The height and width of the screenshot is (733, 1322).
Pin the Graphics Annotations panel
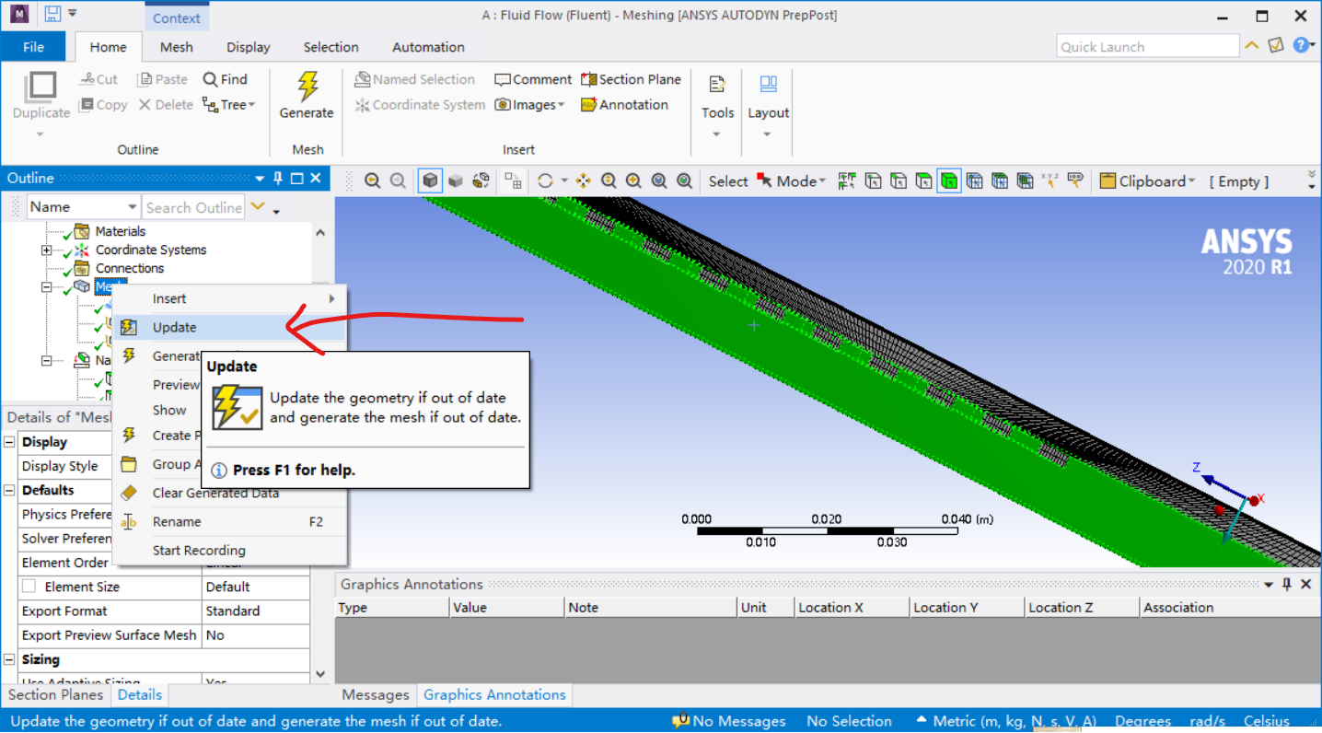(1287, 585)
